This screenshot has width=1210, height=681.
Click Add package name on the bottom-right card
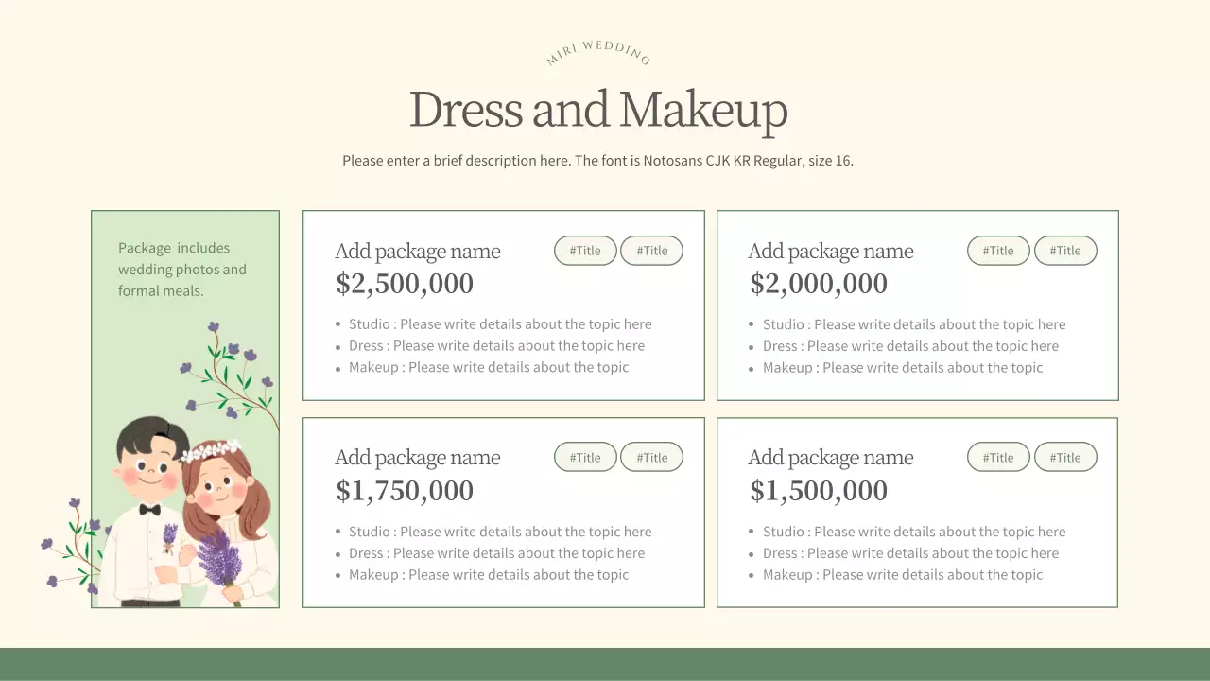click(x=831, y=457)
